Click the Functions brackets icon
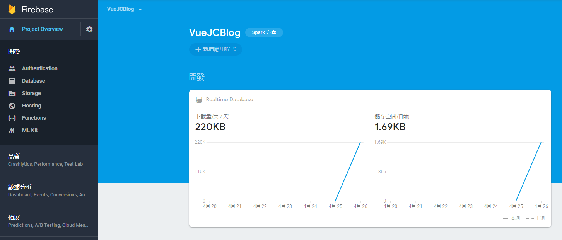Screen dimensions: 562x240 (x=12, y=118)
